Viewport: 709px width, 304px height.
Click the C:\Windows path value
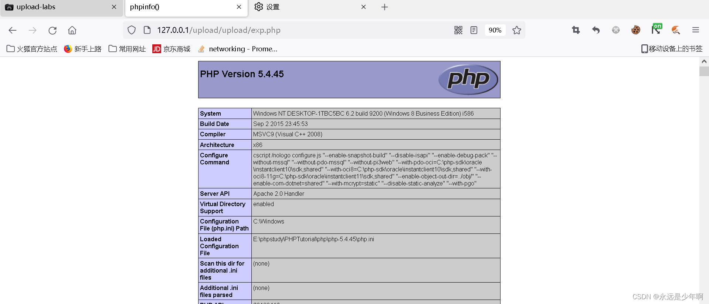tap(269, 221)
